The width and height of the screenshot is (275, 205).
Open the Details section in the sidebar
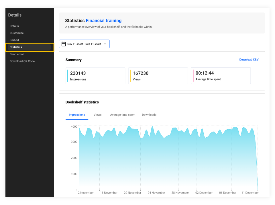click(x=14, y=26)
